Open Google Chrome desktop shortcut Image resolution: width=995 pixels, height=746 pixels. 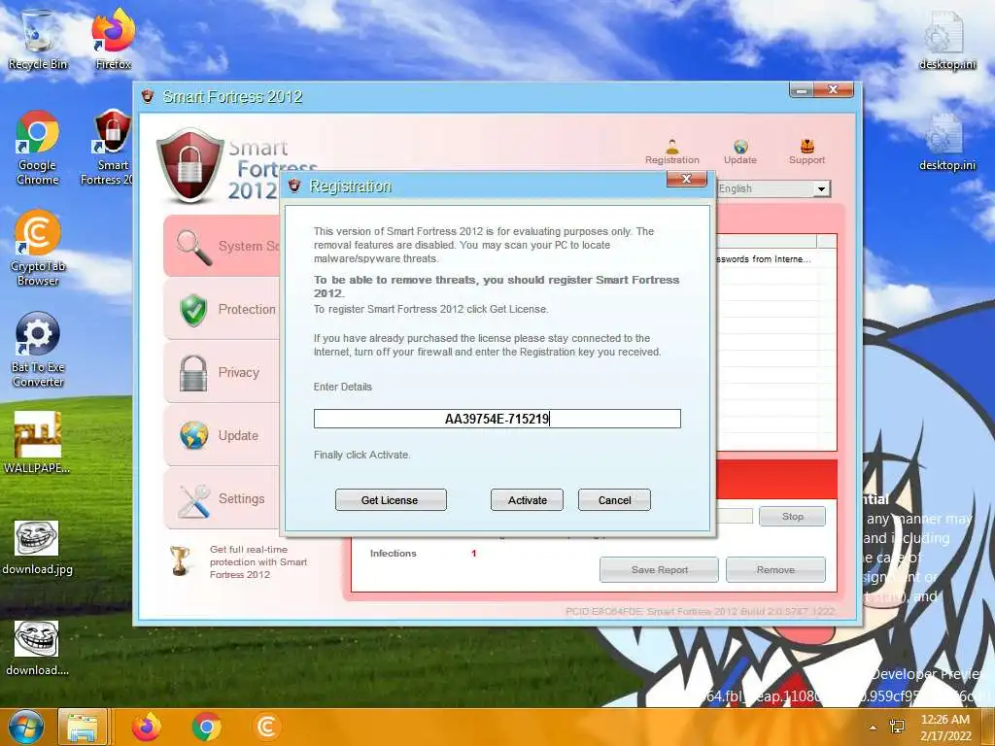click(38, 148)
